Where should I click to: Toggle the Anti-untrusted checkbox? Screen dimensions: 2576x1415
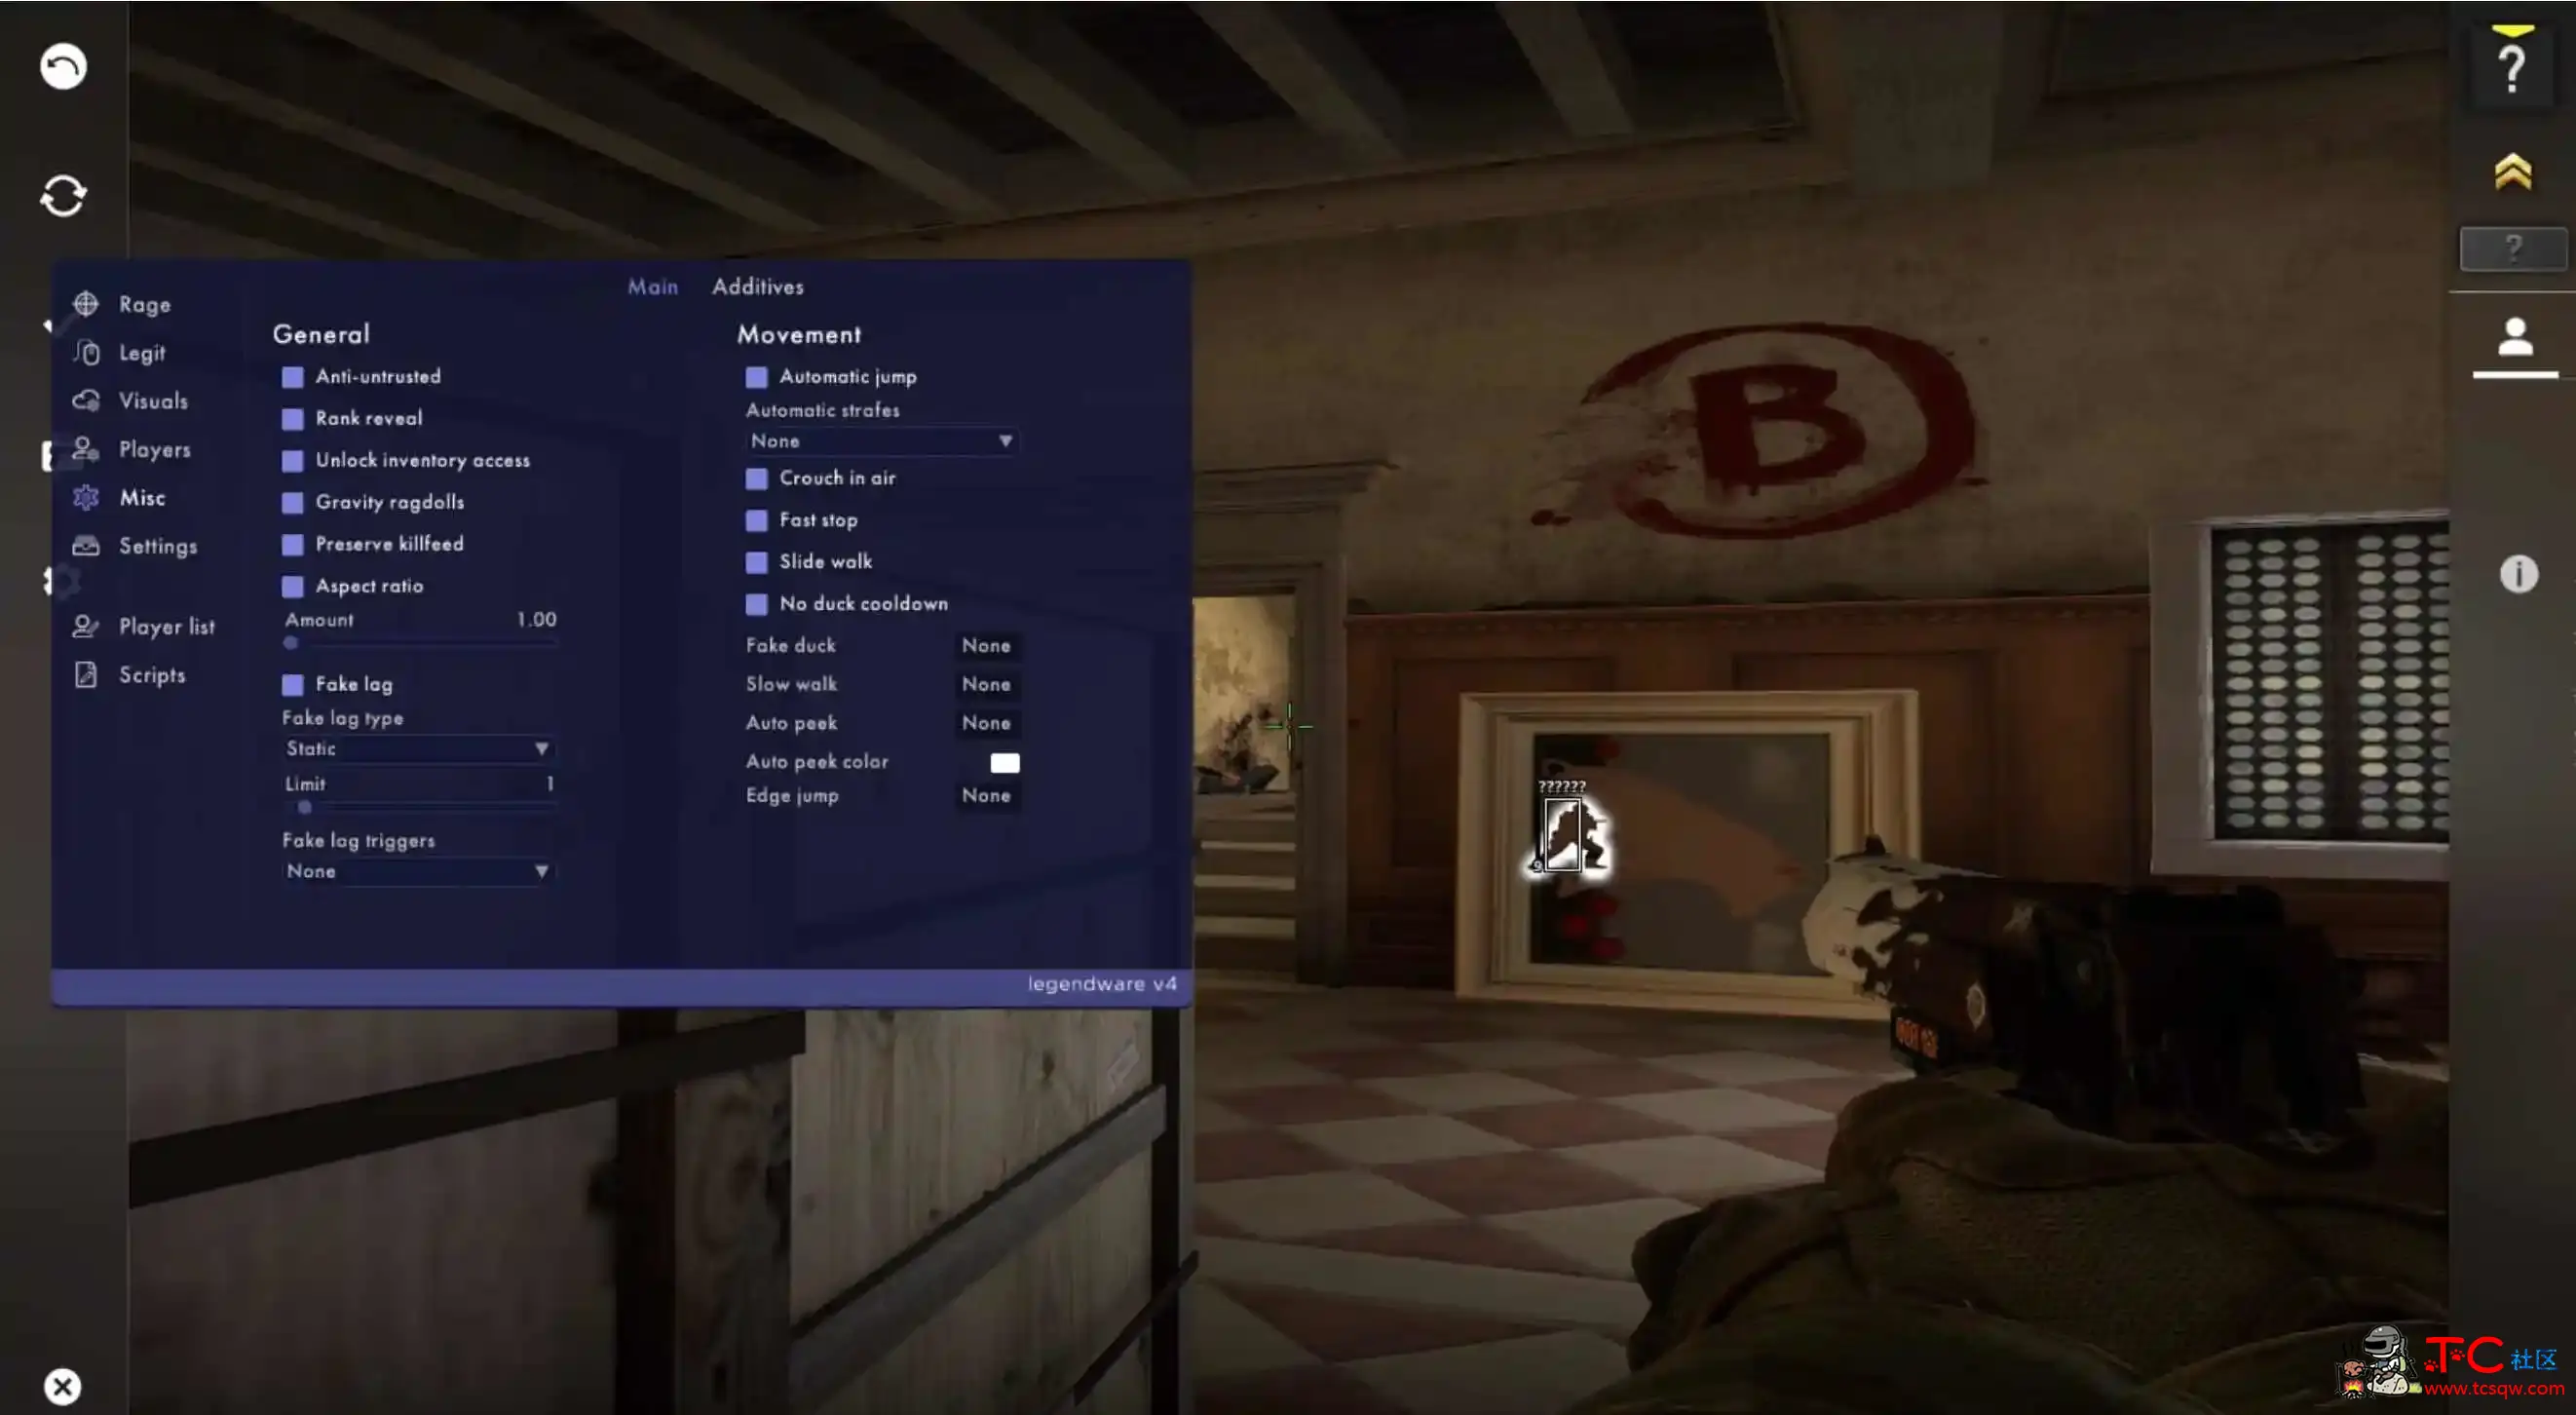[291, 374]
